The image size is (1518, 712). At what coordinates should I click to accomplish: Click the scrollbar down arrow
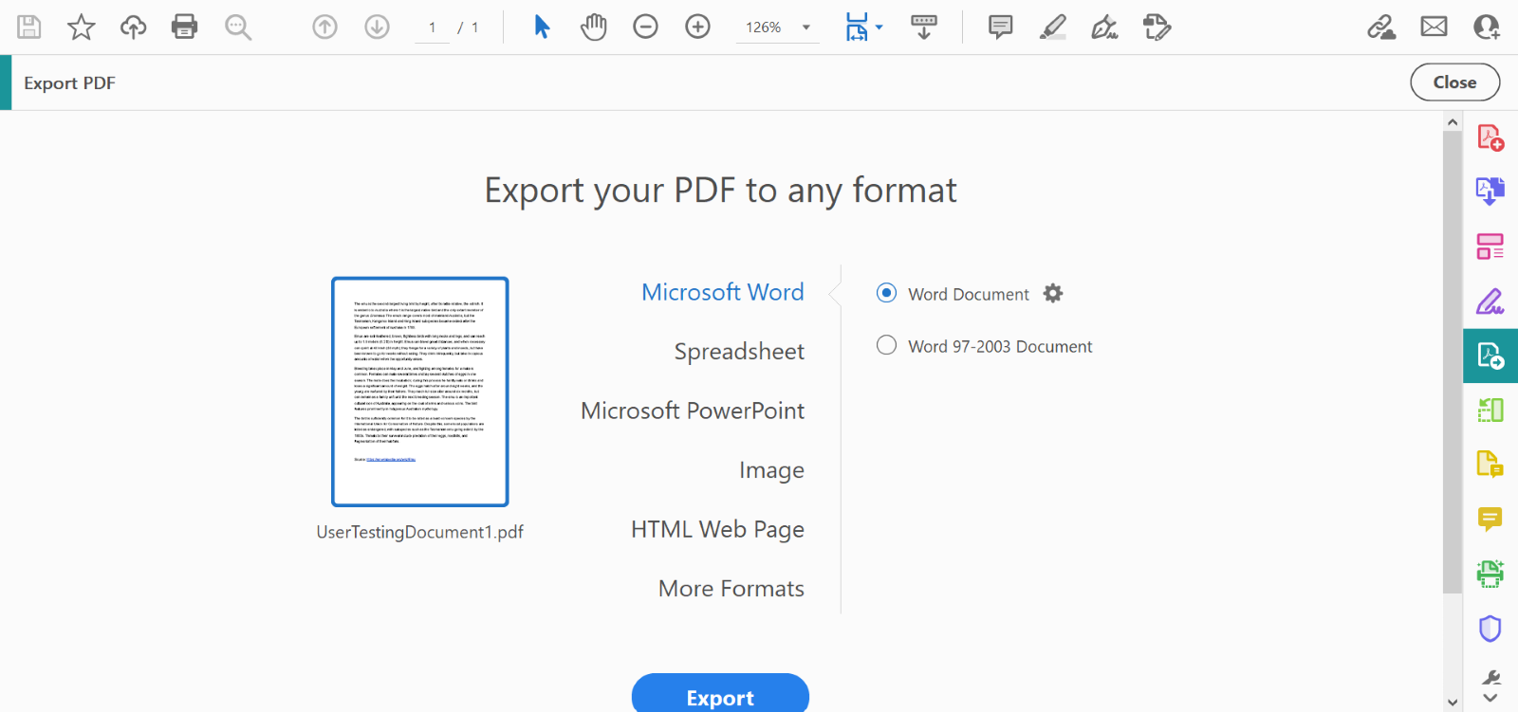(x=1453, y=703)
